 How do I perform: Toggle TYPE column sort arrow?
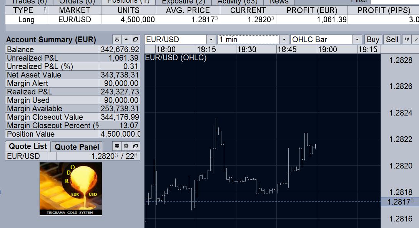45,10
